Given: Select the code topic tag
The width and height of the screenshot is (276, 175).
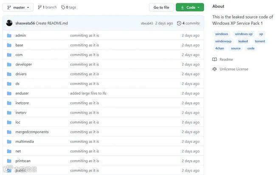Looking at the screenshot, I should 251,48.
